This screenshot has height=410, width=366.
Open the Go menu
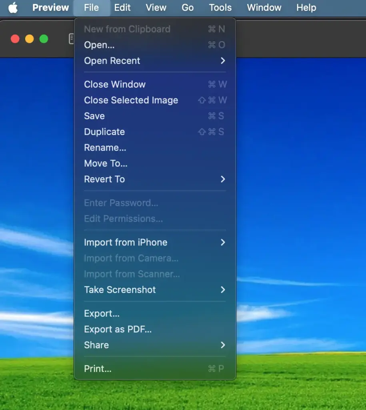pyautogui.click(x=188, y=8)
